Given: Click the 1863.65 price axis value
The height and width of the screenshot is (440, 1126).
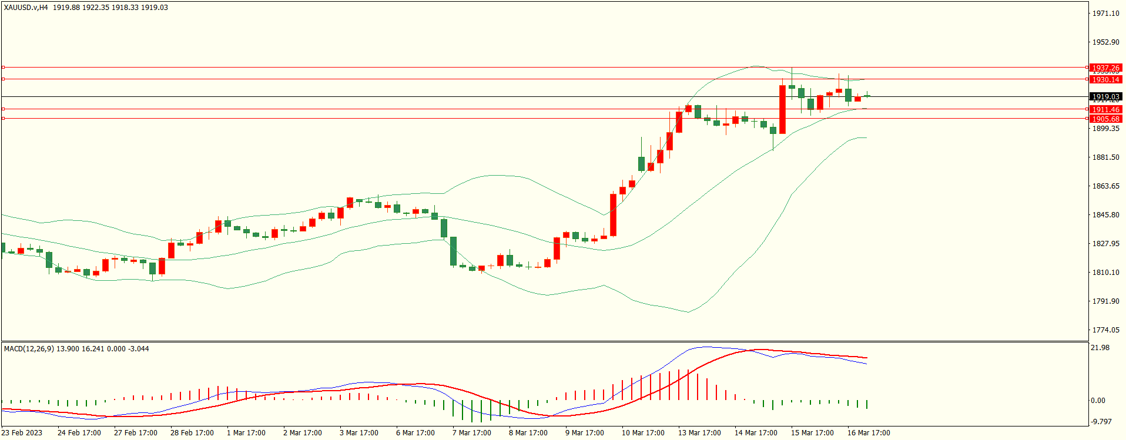Looking at the screenshot, I should coord(1105,186).
